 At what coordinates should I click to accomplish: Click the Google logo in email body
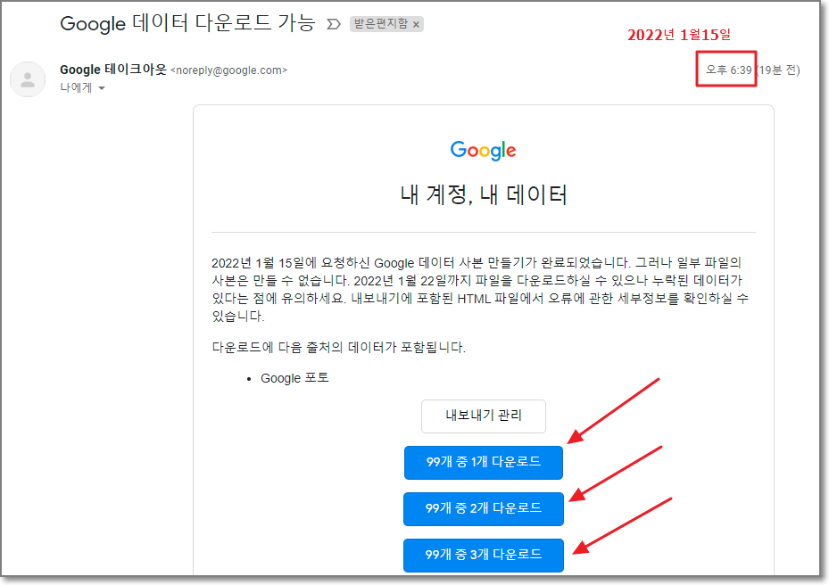click(x=484, y=151)
